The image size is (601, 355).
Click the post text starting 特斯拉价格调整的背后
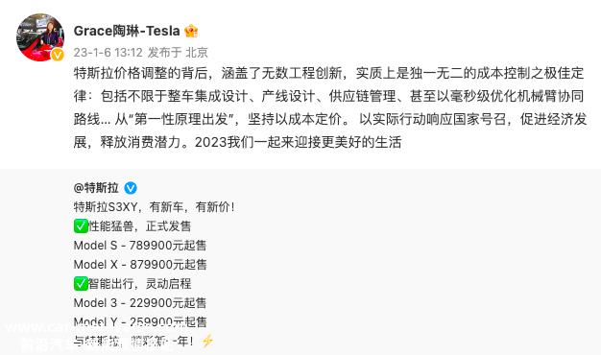click(x=329, y=107)
